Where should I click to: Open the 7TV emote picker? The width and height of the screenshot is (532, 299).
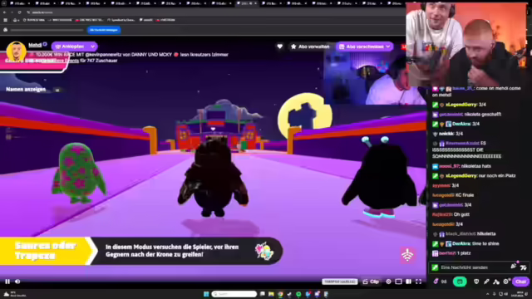pos(524,267)
